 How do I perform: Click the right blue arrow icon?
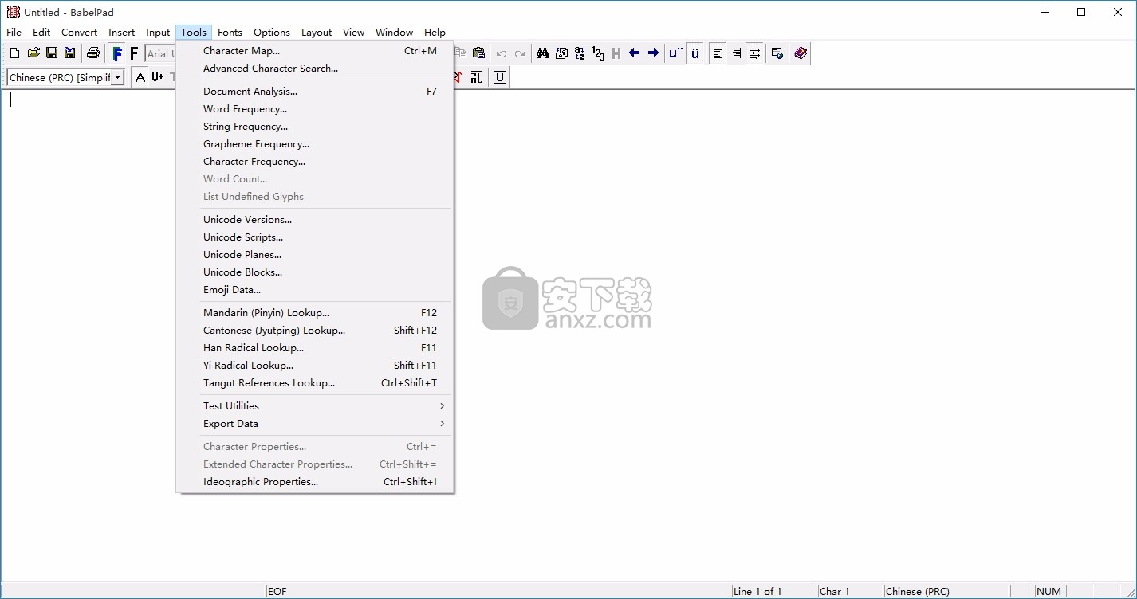[653, 53]
